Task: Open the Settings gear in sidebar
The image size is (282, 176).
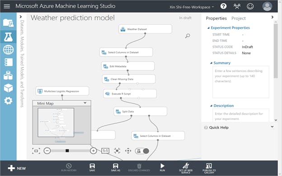Action: (x=8, y=101)
